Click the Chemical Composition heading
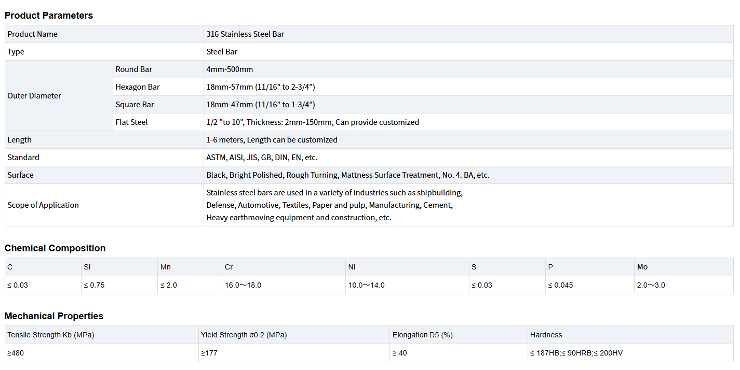Viewport: 740px width, 370px height. point(55,248)
